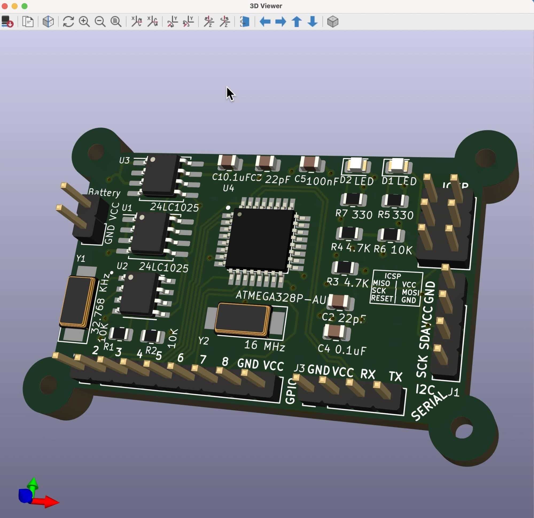Pan the board up with blue arrow

(x=297, y=22)
